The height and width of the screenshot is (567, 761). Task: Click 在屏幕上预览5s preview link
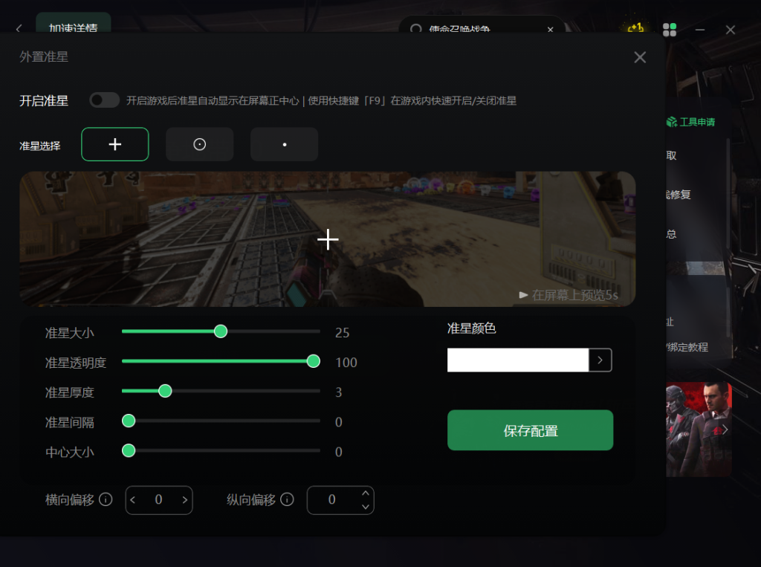coord(569,295)
